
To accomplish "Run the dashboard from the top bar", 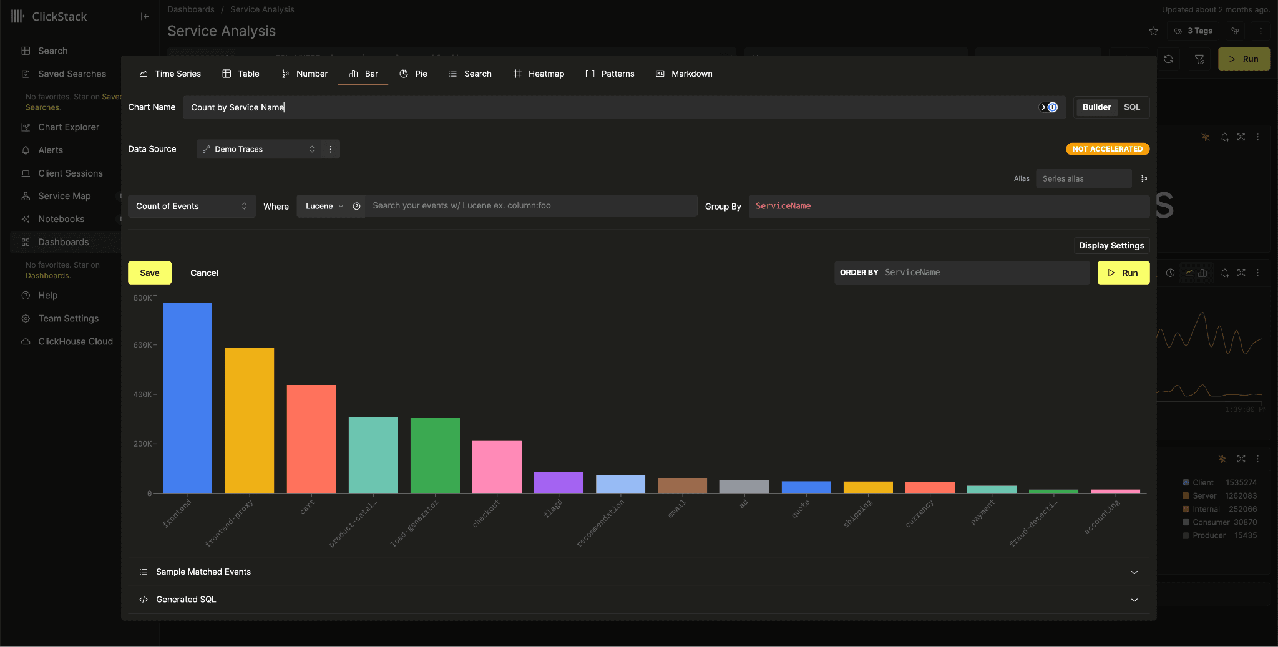I will (x=1244, y=59).
